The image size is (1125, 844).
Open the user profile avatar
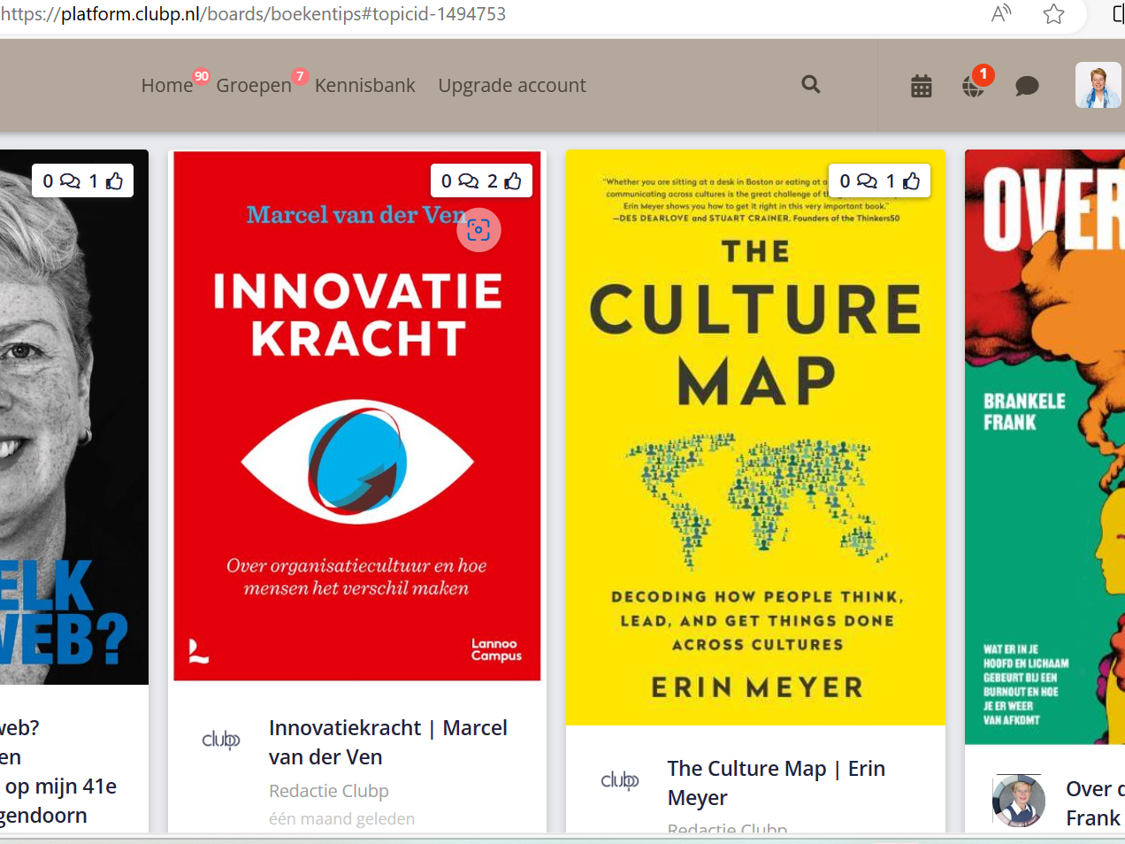(x=1098, y=86)
